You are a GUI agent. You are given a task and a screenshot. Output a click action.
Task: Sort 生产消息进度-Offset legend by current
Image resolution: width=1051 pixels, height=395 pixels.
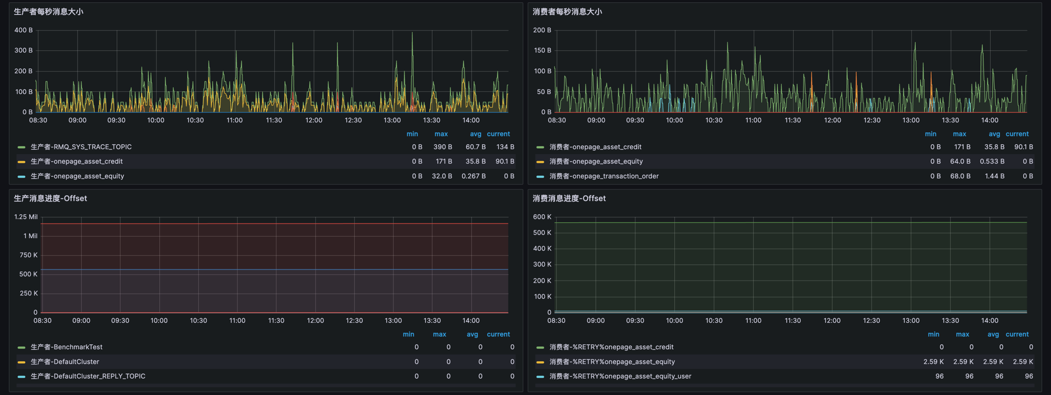(498, 334)
